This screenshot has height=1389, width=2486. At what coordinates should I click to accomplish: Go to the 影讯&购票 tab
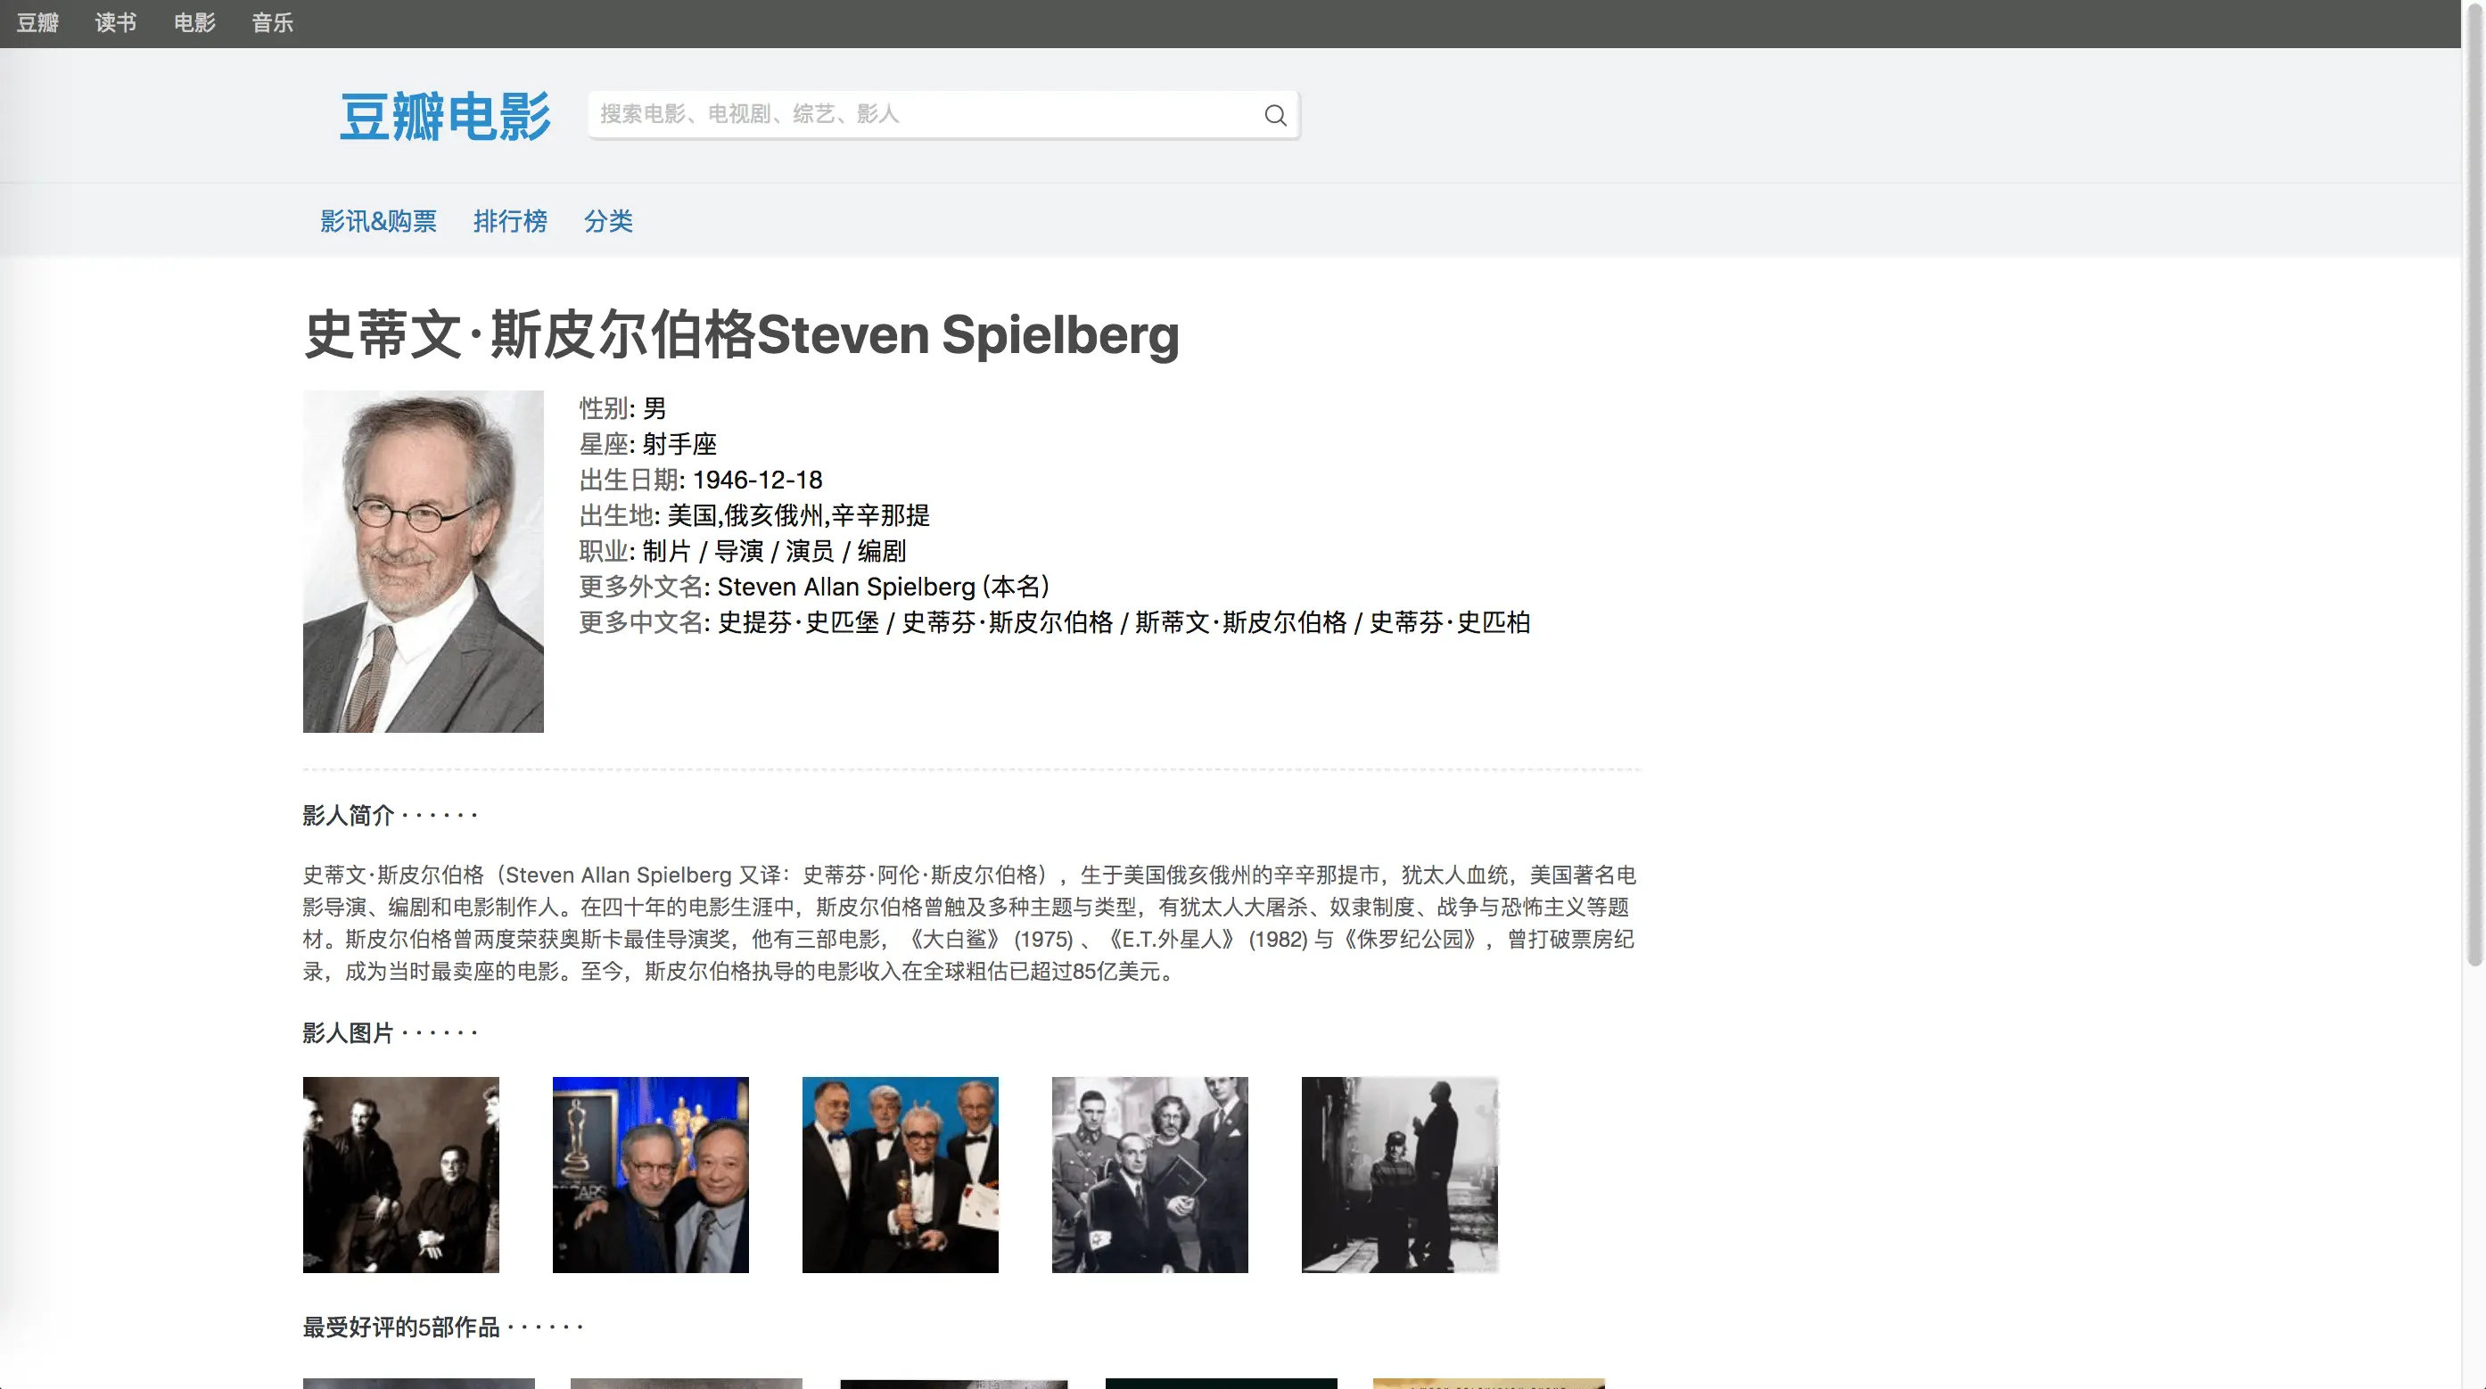[x=378, y=221]
